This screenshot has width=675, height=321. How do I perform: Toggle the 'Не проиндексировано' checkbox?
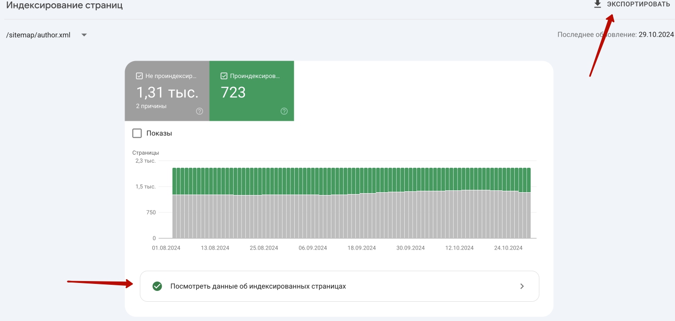pos(139,76)
